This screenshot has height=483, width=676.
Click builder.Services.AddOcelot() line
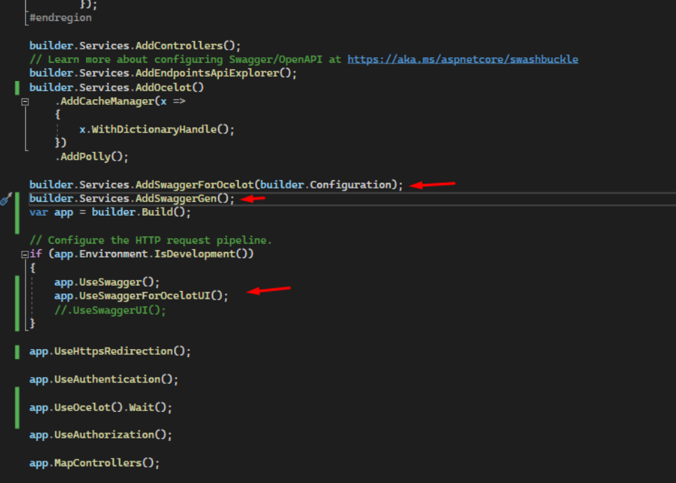coord(117,87)
